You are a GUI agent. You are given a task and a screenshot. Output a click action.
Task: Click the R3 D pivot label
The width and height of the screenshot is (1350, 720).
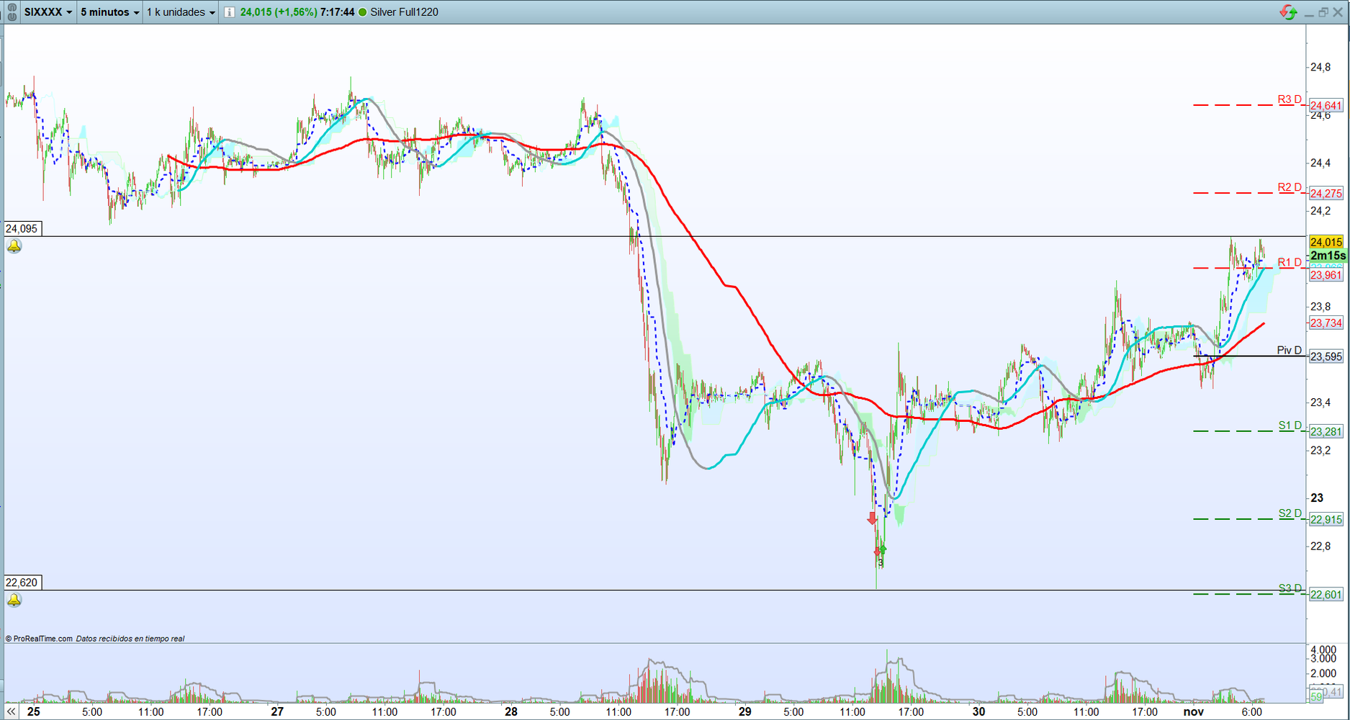point(1290,99)
